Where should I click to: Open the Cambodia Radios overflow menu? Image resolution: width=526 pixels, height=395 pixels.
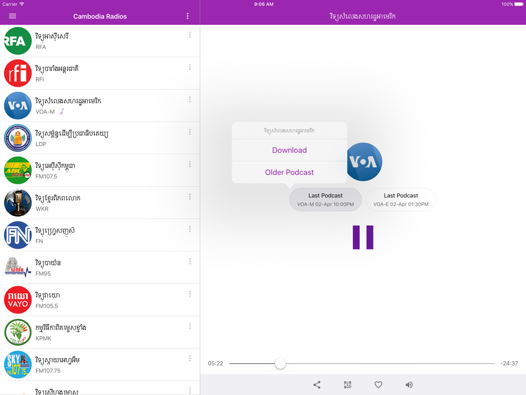[x=188, y=16]
